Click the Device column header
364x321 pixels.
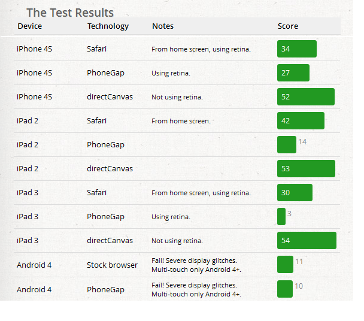(x=30, y=26)
